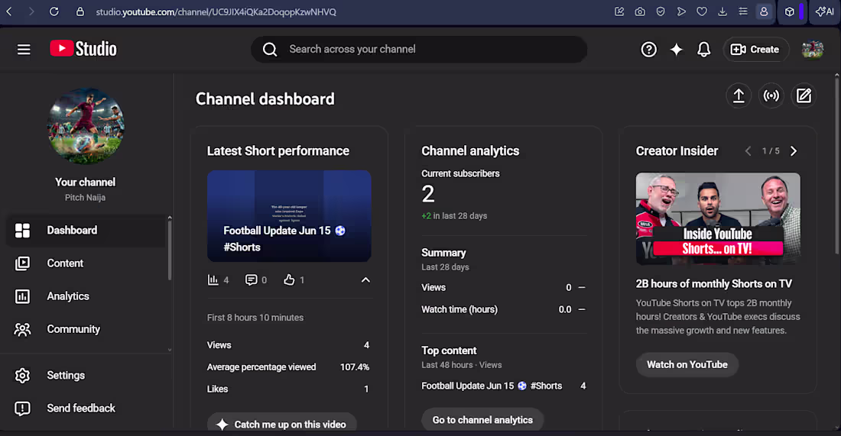Click the Create post pencil icon
The height and width of the screenshot is (436, 841).
click(x=804, y=96)
